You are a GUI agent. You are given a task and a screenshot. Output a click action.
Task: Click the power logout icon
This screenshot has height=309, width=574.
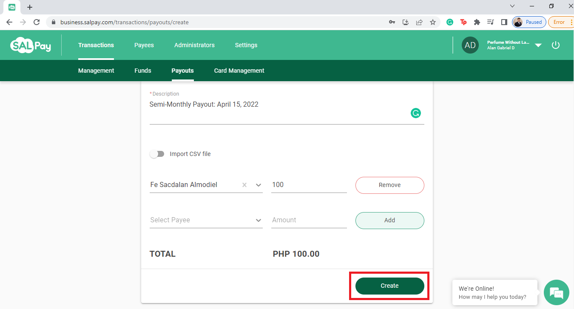tap(556, 45)
